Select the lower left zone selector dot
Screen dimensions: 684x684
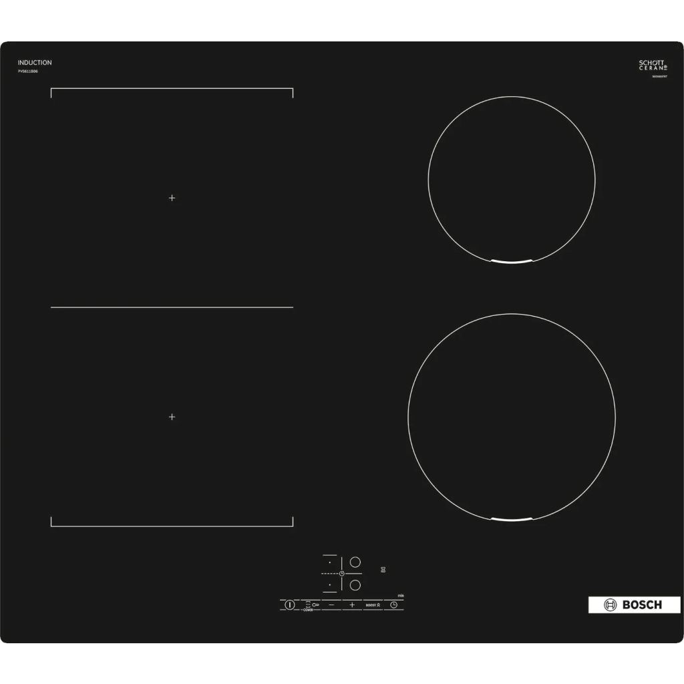[330, 585]
